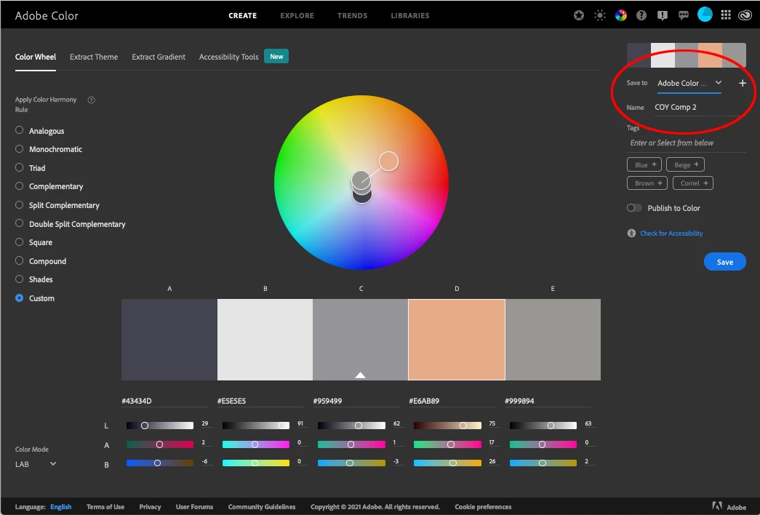Click the A slider for color D
This screenshot has height=515, width=760.
point(447,444)
